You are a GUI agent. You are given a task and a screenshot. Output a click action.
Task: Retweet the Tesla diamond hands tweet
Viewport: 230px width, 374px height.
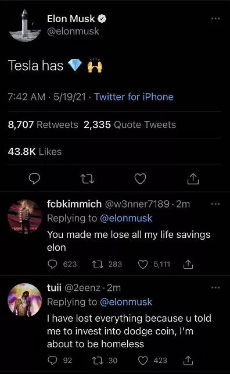click(87, 179)
